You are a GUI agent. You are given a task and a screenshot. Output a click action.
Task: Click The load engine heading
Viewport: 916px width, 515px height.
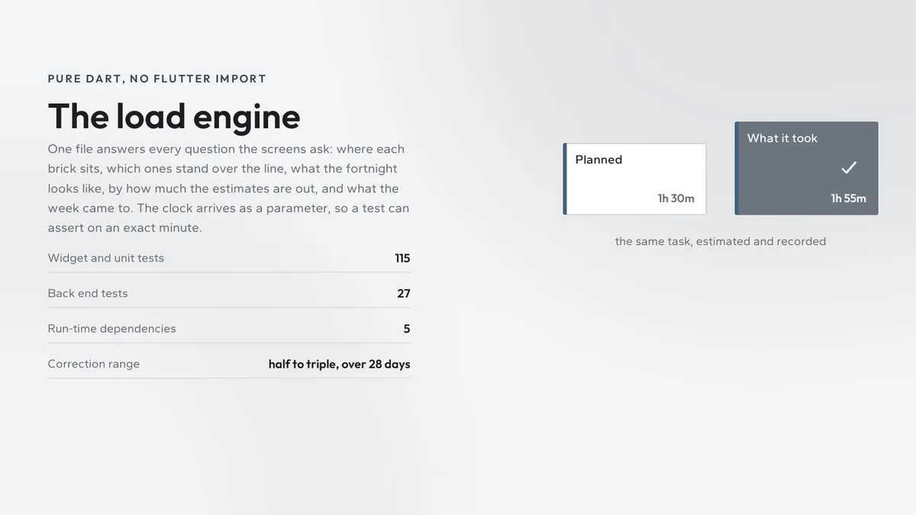[x=174, y=116]
